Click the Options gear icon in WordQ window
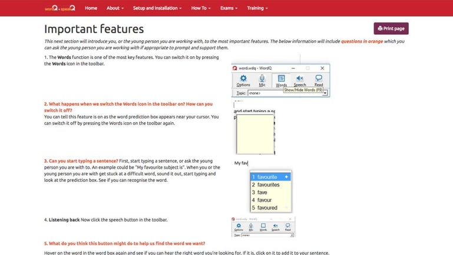The width and height of the screenshot is (453, 255). click(243, 80)
